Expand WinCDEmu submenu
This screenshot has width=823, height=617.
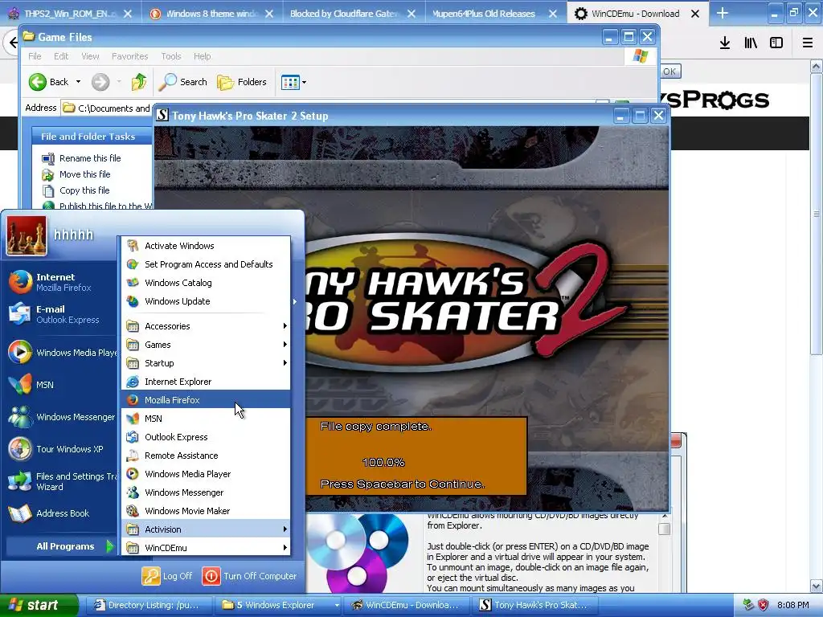click(205, 548)
